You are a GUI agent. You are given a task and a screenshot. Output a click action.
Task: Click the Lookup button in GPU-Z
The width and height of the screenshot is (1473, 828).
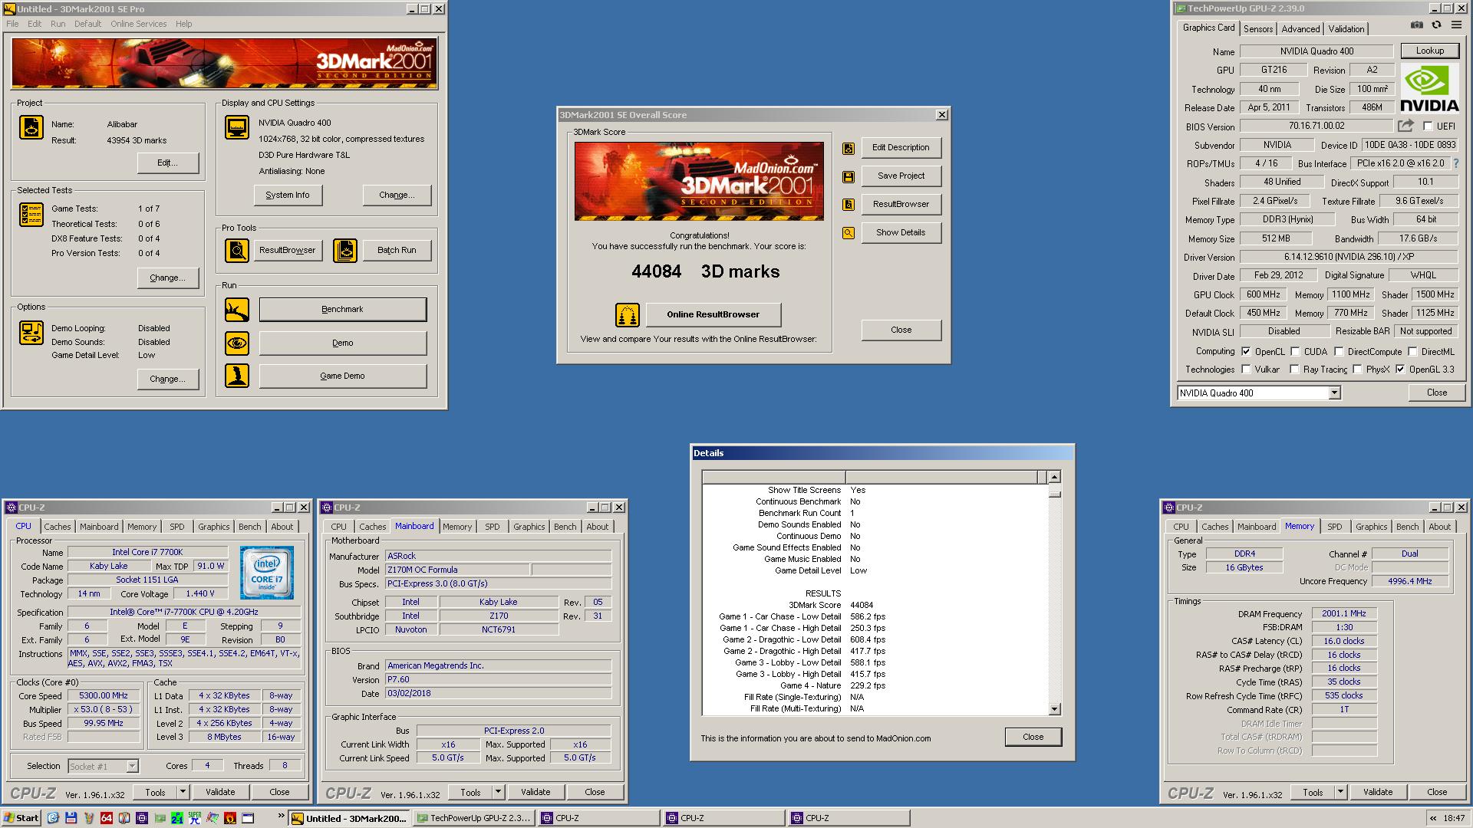1429,51
